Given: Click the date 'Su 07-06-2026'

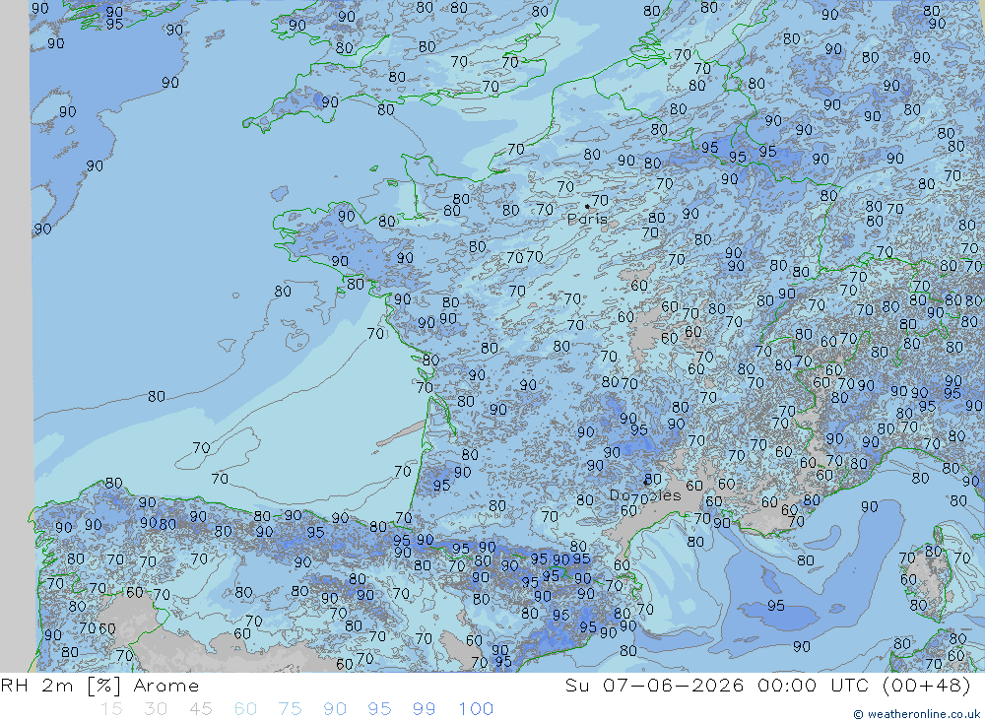Looking at the screenshot, I should click(654, 685).
